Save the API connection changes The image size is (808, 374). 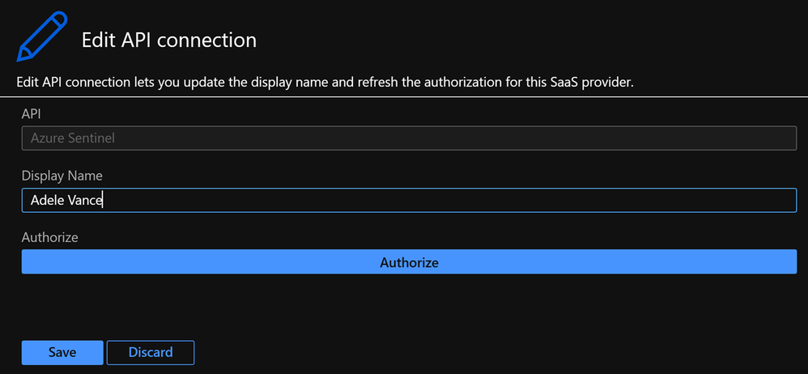tap(62, 352)
